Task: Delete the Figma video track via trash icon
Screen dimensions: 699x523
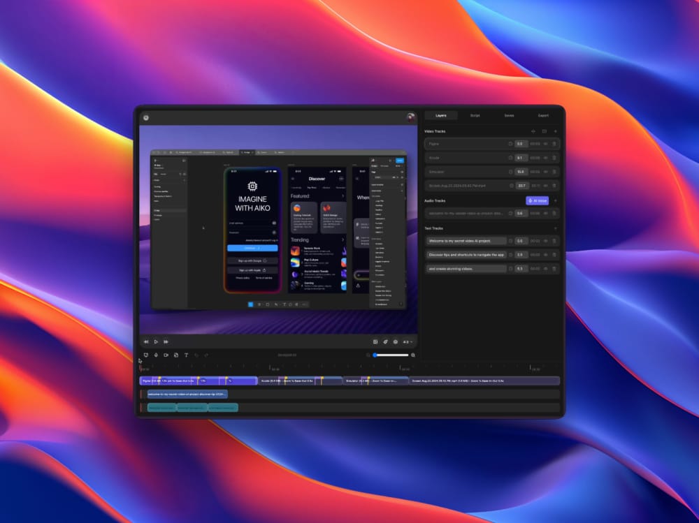Action: click(x=554, y=144)
